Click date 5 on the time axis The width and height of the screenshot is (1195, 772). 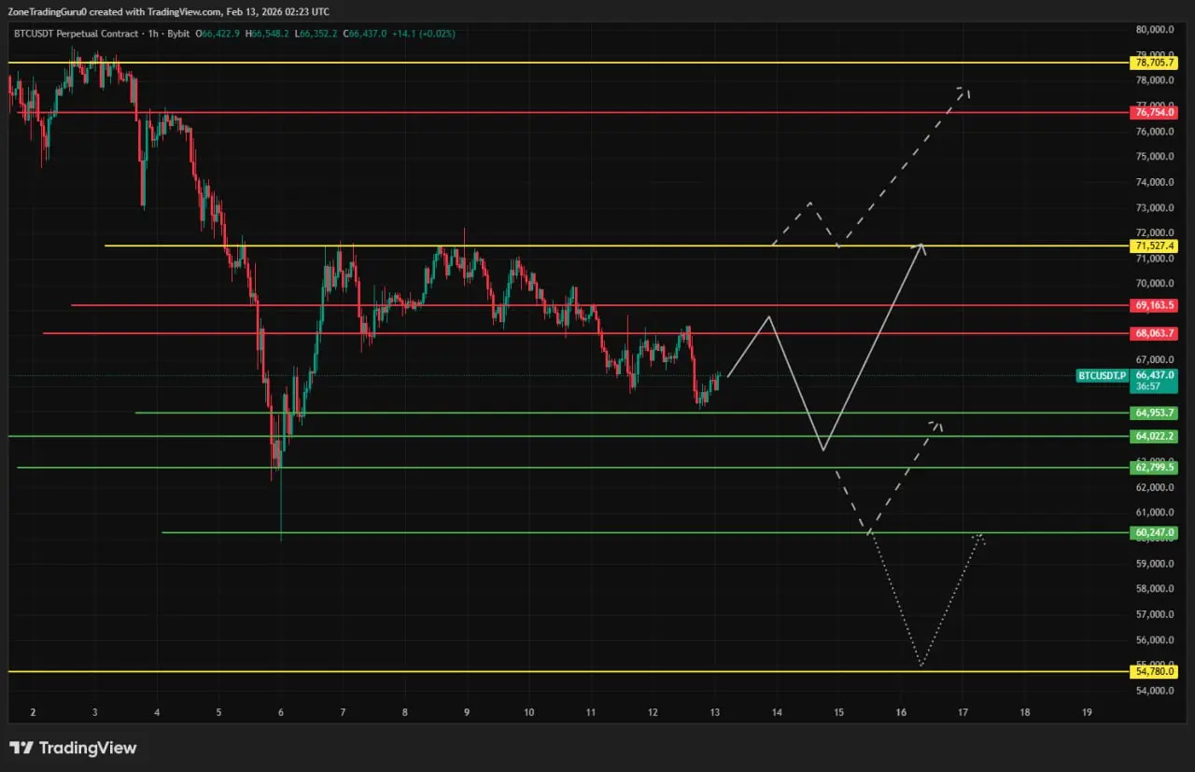218,712
